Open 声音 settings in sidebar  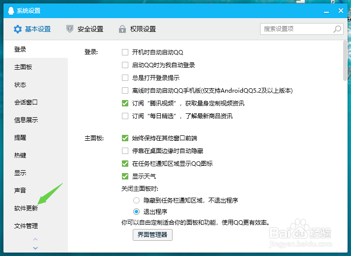click(35, 191)
